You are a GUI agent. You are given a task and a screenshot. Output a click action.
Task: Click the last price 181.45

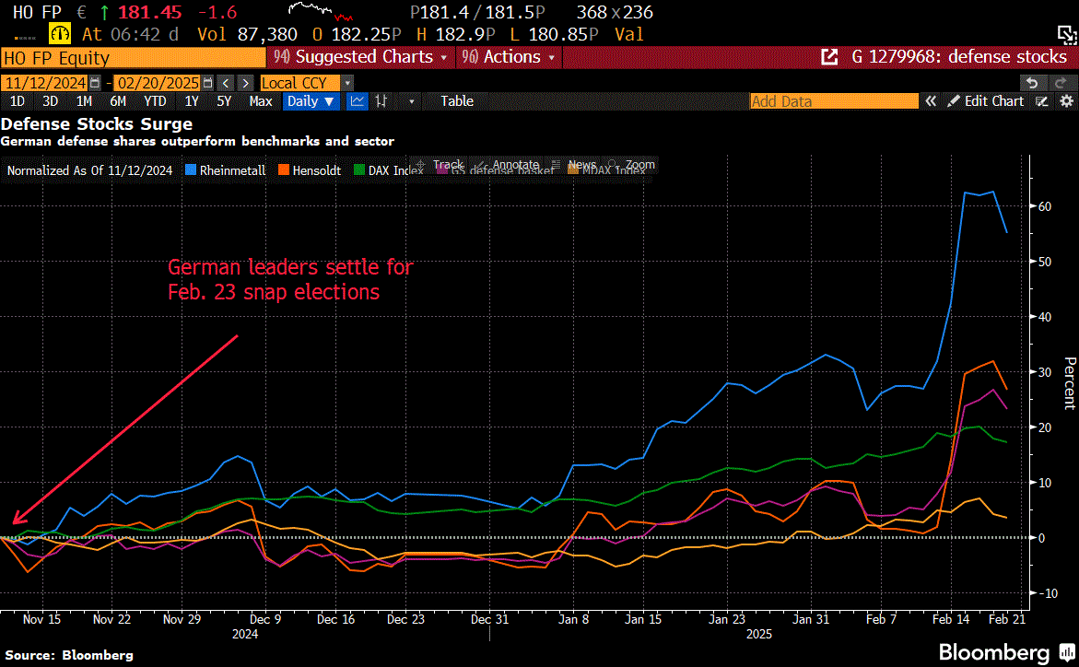click(x=150, y=12)
